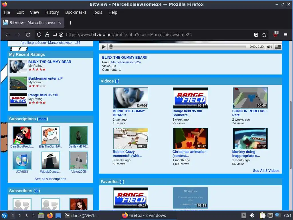This screenshot has width=293, height=220.
Task: Open the permissions icon in address bar
Action: click(x=55, y=35)
